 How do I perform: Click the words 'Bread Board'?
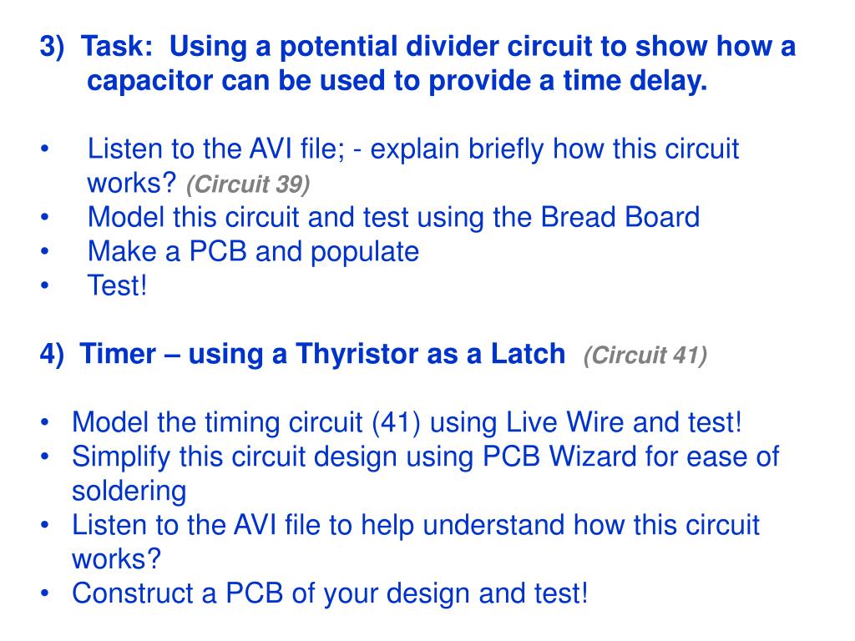pos(620,217)
